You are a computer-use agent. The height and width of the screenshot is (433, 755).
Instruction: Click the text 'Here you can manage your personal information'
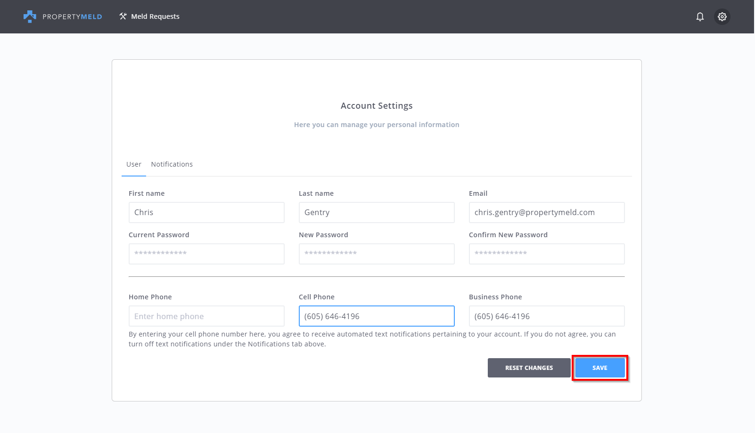click(x=377, y=125)
